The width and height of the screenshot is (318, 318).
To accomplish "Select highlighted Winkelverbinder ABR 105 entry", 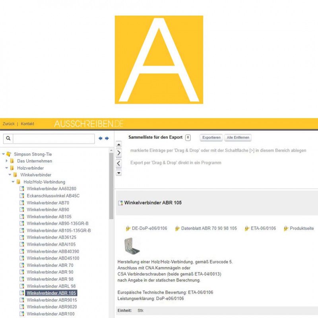I will 51,293.
